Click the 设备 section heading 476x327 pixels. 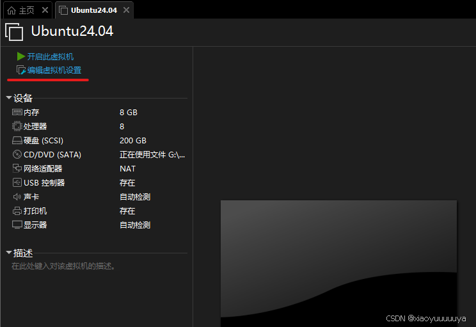coord(23,98)
